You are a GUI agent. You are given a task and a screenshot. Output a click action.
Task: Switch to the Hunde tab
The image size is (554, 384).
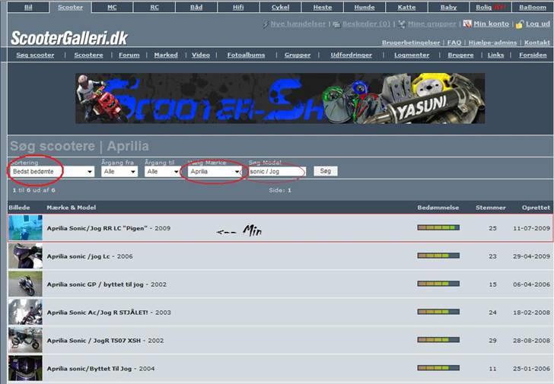(x=365, y=7)
